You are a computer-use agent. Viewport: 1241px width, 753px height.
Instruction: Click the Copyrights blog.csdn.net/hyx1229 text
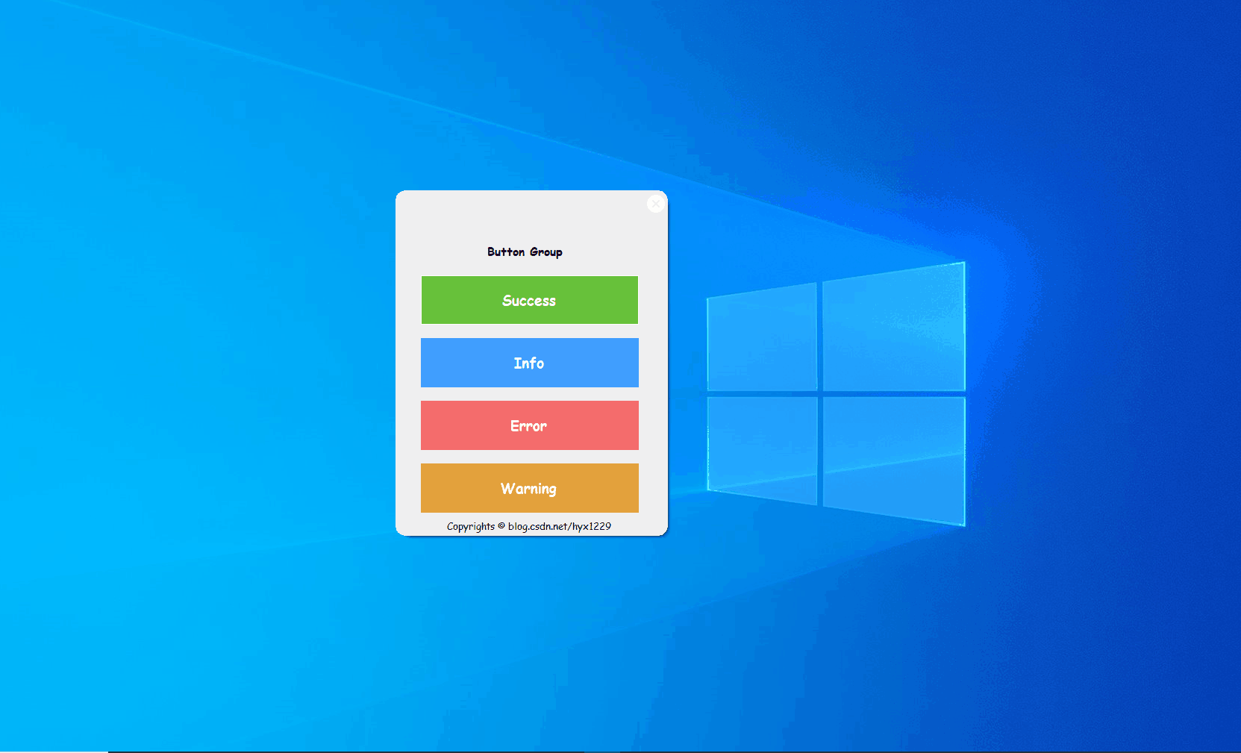[x=529, y=526]
